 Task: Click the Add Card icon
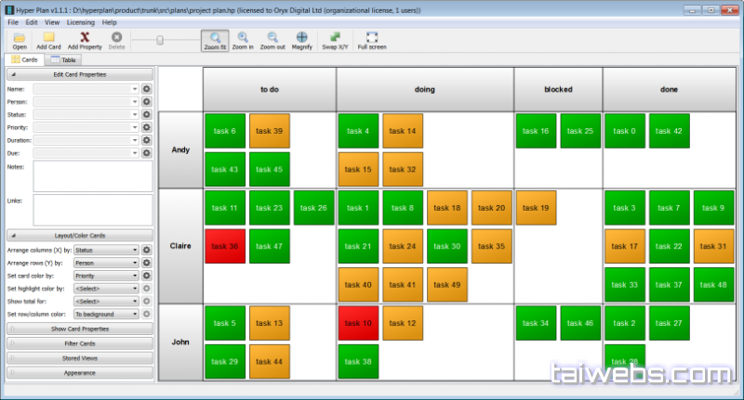coord(49,37)
